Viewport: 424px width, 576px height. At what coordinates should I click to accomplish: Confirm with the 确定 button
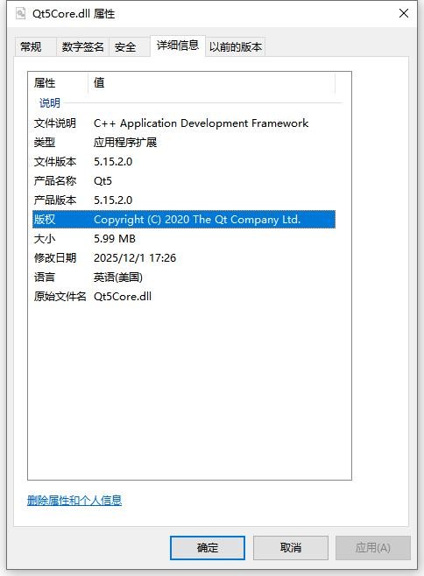[208, 548]
